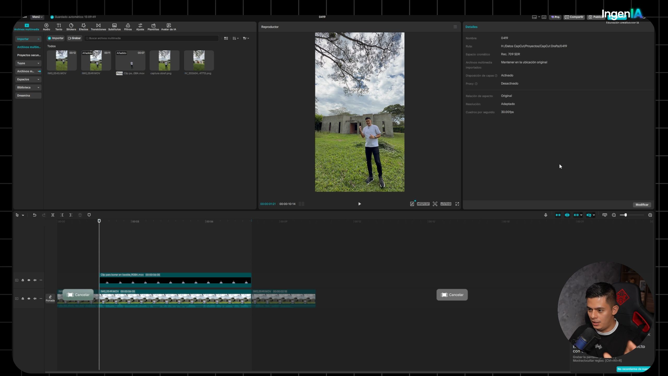Switch to the Texto tab
Screen dimensions: 668x376
pos(59,27)
